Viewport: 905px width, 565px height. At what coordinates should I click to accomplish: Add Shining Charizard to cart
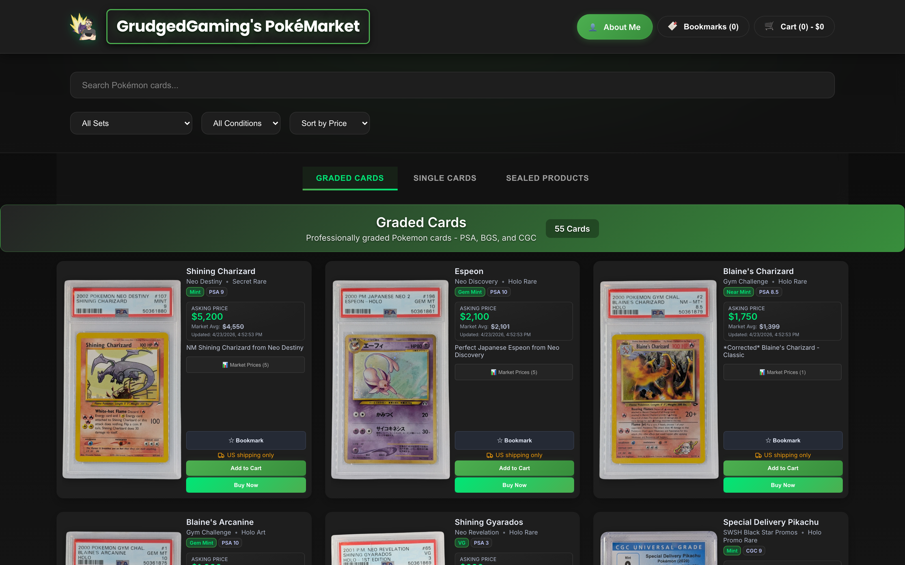tap(246, 468)
